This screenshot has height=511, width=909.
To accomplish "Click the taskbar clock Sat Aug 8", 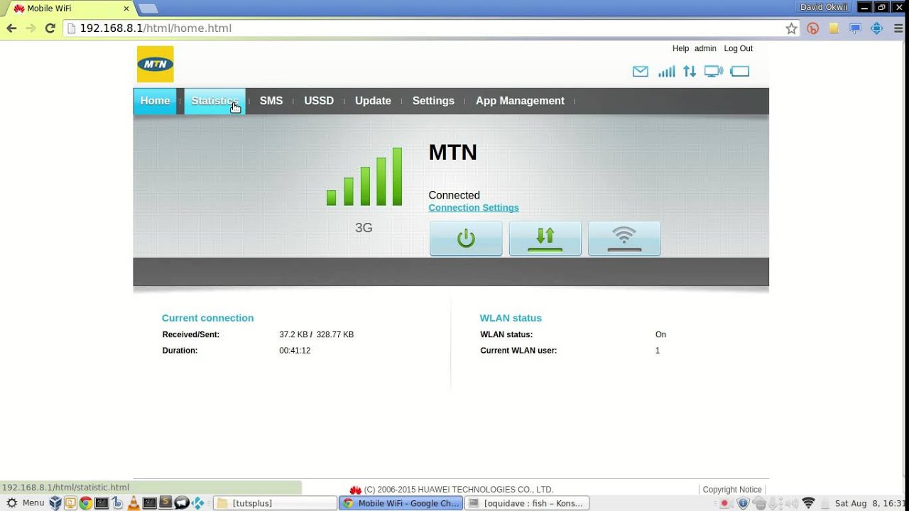I will coord(871,503).
